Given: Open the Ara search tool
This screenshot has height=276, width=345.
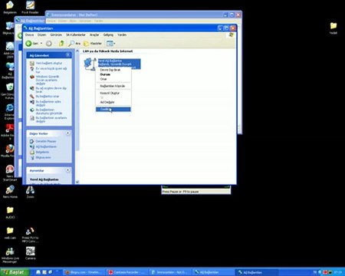Looking at the screenshot, I should pyautogui.click(x=74, y=44).
